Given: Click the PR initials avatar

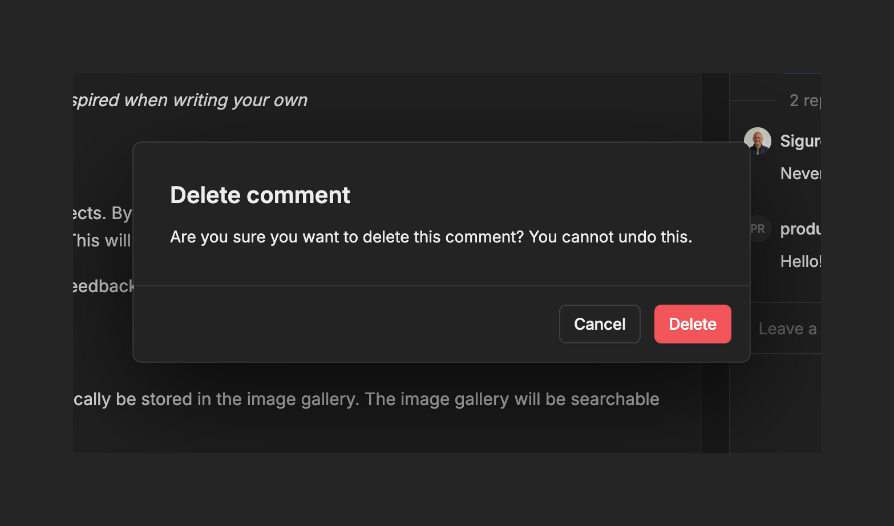Looking at the screenshot, I should click(x=759, y=229).
